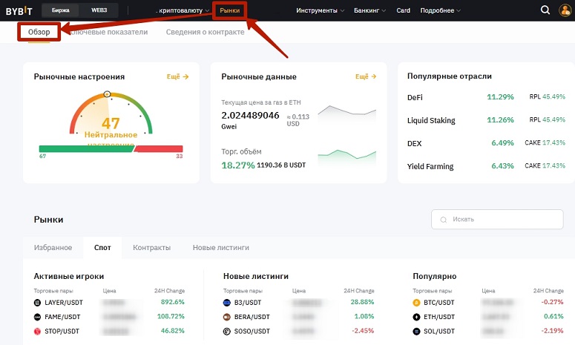Open the Рынки menu item

tap(229, 10)
